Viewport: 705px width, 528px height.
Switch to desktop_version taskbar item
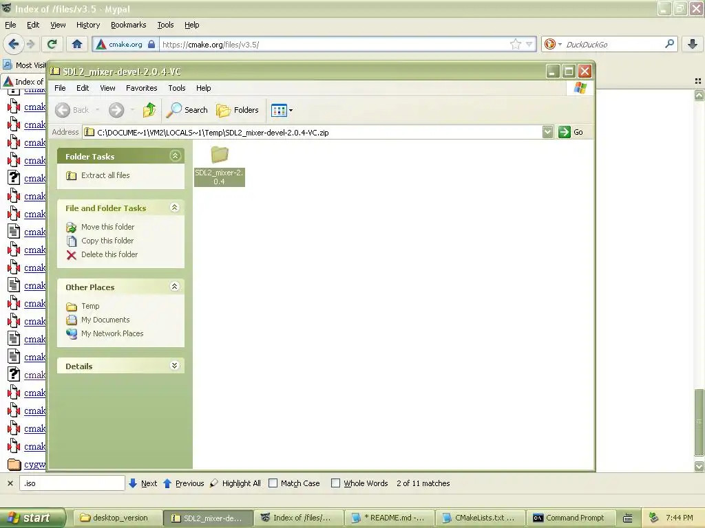click(x=118, y=518)
